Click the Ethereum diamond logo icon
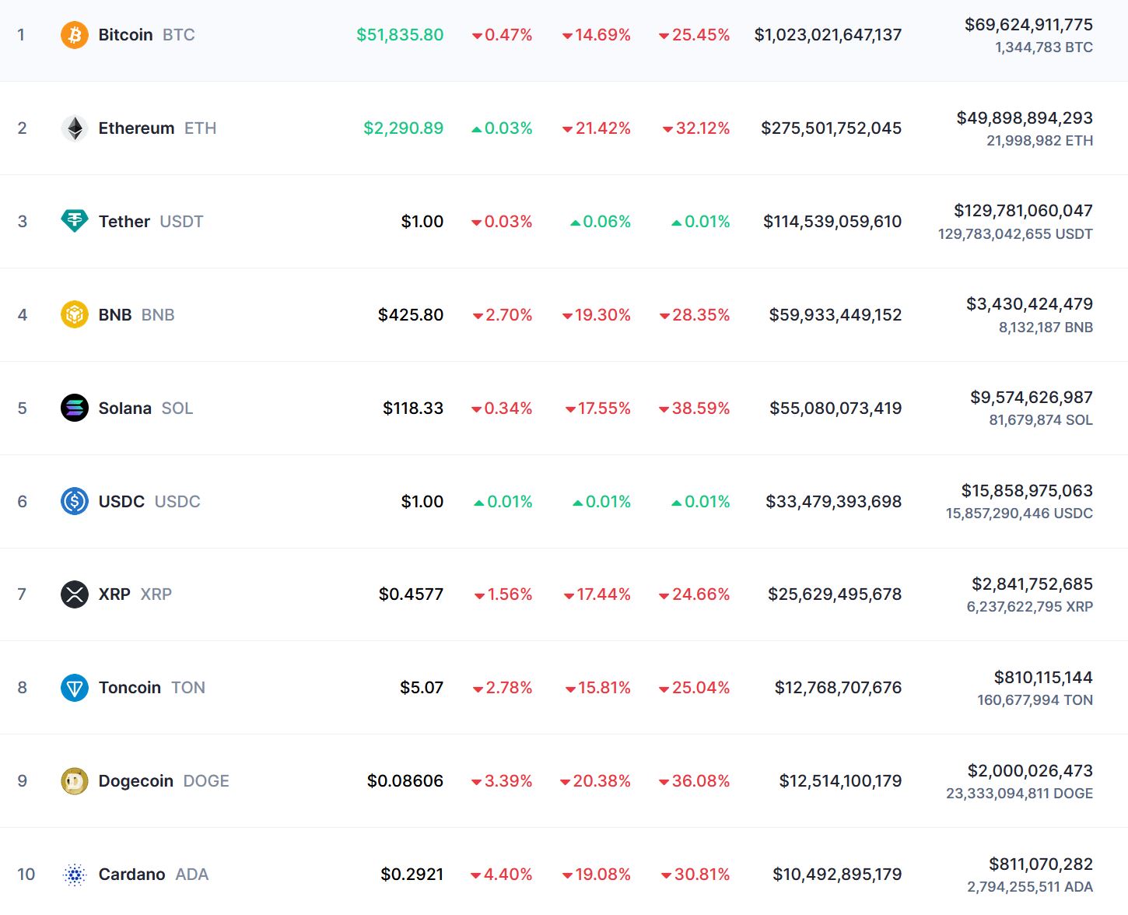 tap(75, 128)
